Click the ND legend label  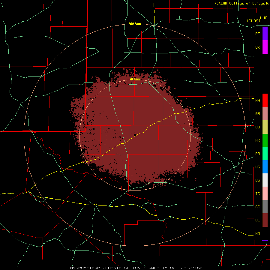point(257,234)
